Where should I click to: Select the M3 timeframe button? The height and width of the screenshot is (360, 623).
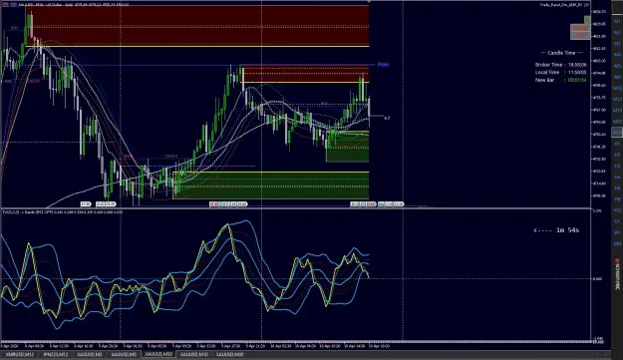617,44
